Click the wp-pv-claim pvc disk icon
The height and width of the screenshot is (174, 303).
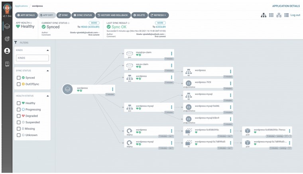coord(130,65)
